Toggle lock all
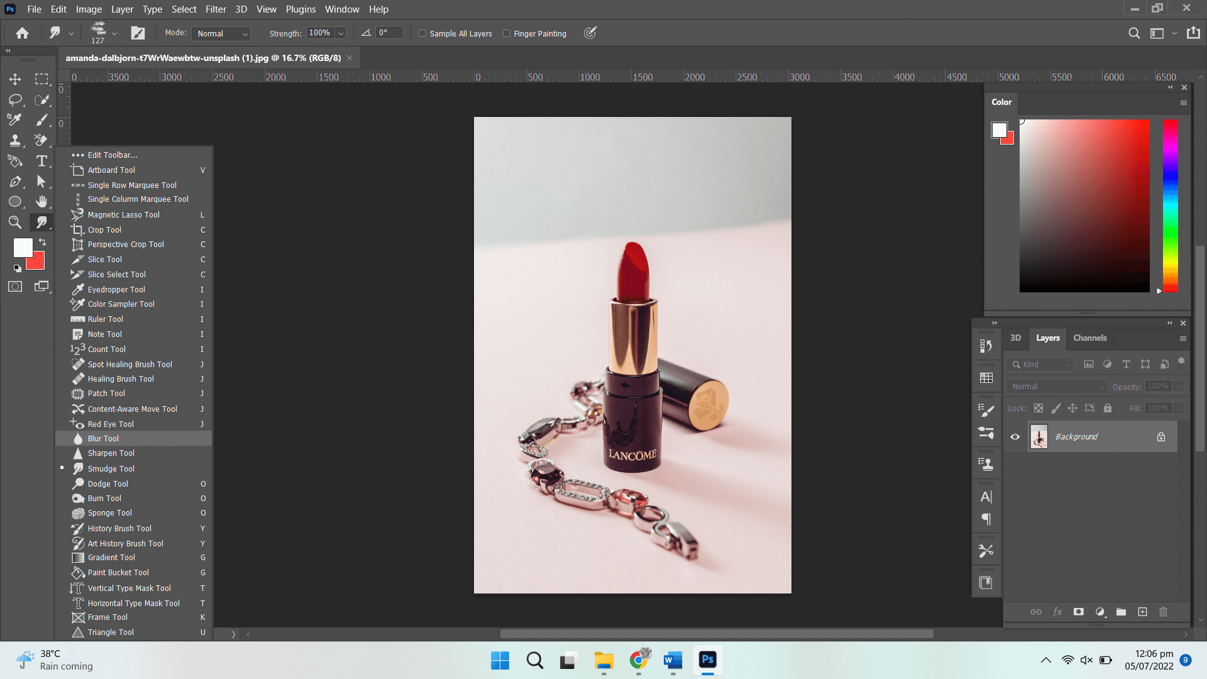The image size is (1207, 679). point(1108,408)
